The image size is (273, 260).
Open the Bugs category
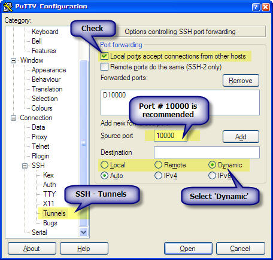[x=50, y=223]
